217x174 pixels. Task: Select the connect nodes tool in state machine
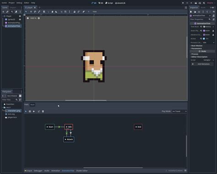pos(34,111)
